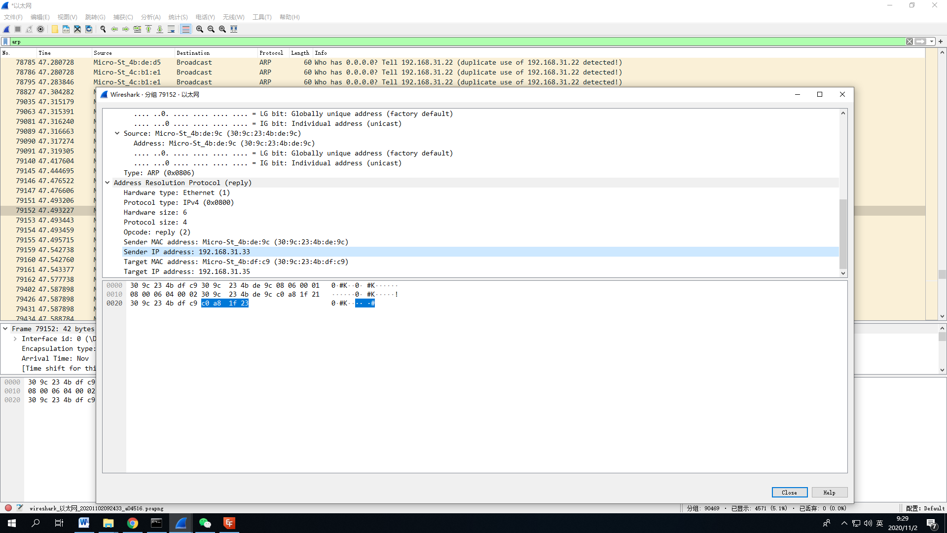
Task: Collapse Address Resolution Protocol tree node
Action: click(107, 183)
